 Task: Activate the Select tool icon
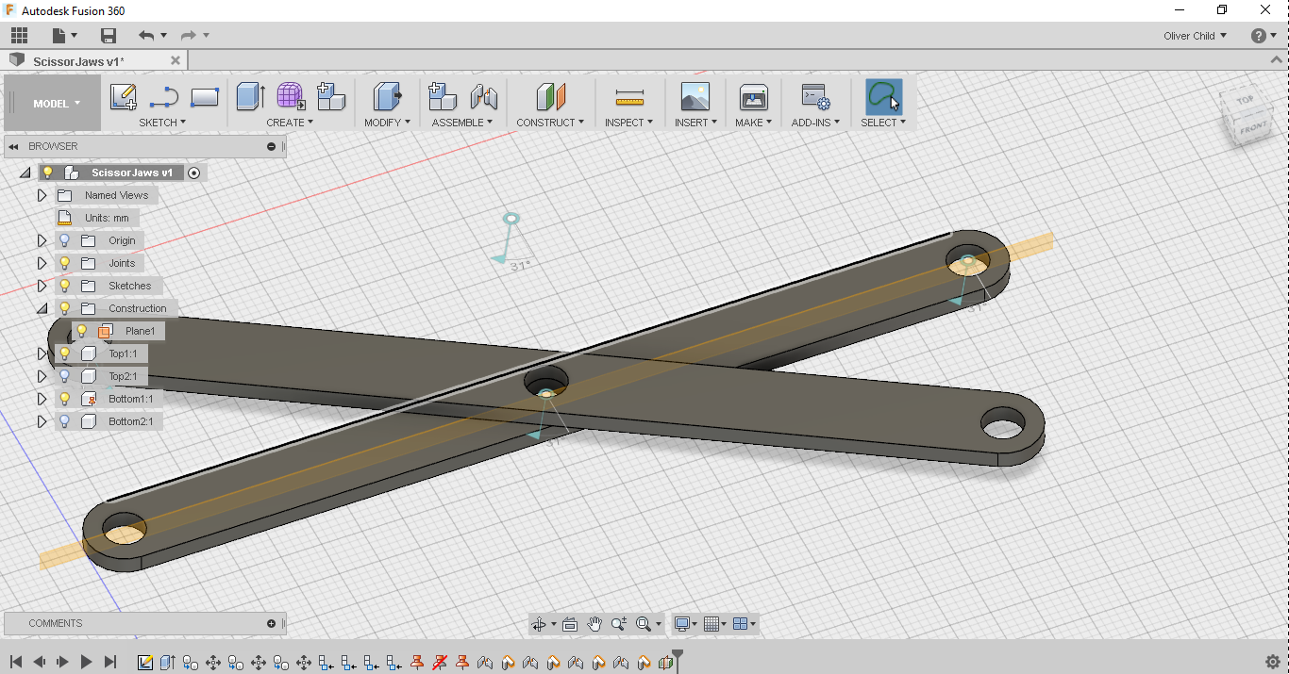click(x=883, y=97)
